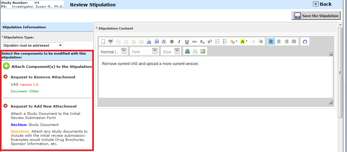Click the editor resize handle corner
Screen dimensions: 347x152
pyautogui.click(x=331, y=102)
